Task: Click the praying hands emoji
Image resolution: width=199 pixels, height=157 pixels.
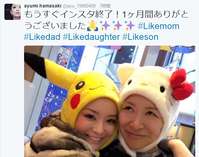Action: coord(93,26)
